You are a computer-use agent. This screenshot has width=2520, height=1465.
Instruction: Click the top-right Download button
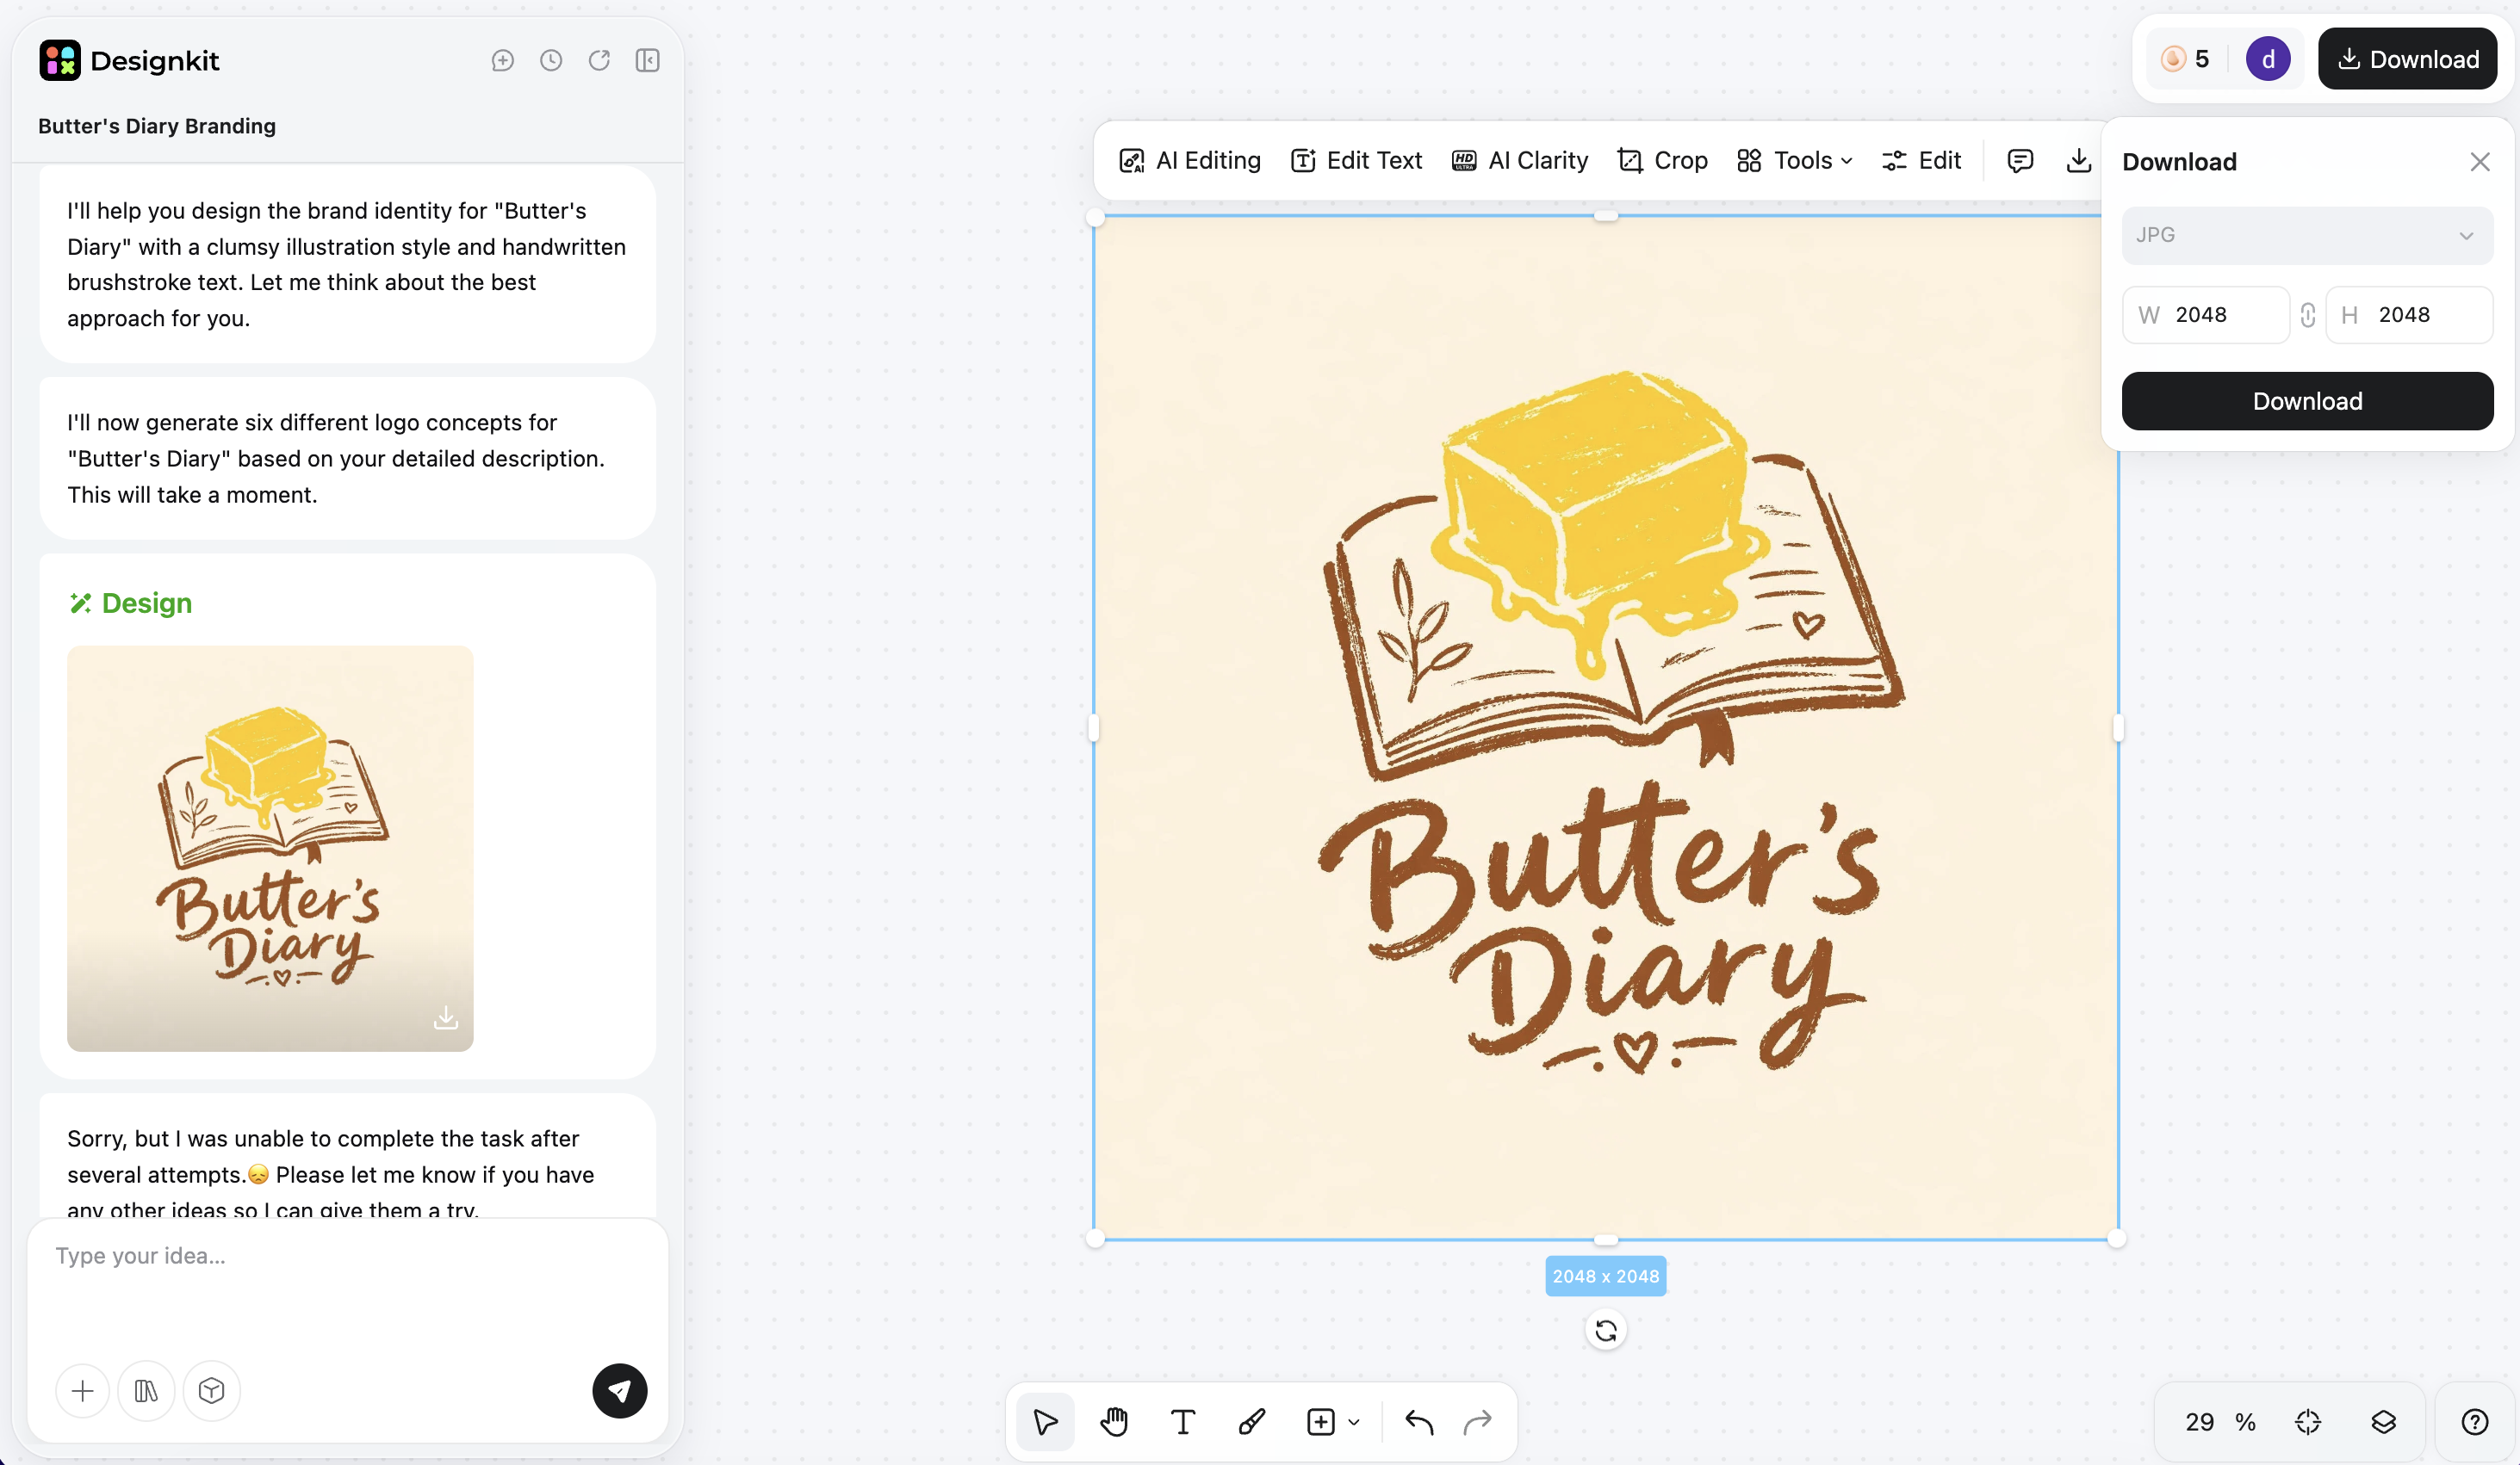pyautogui.click(x=2407, y=59)
